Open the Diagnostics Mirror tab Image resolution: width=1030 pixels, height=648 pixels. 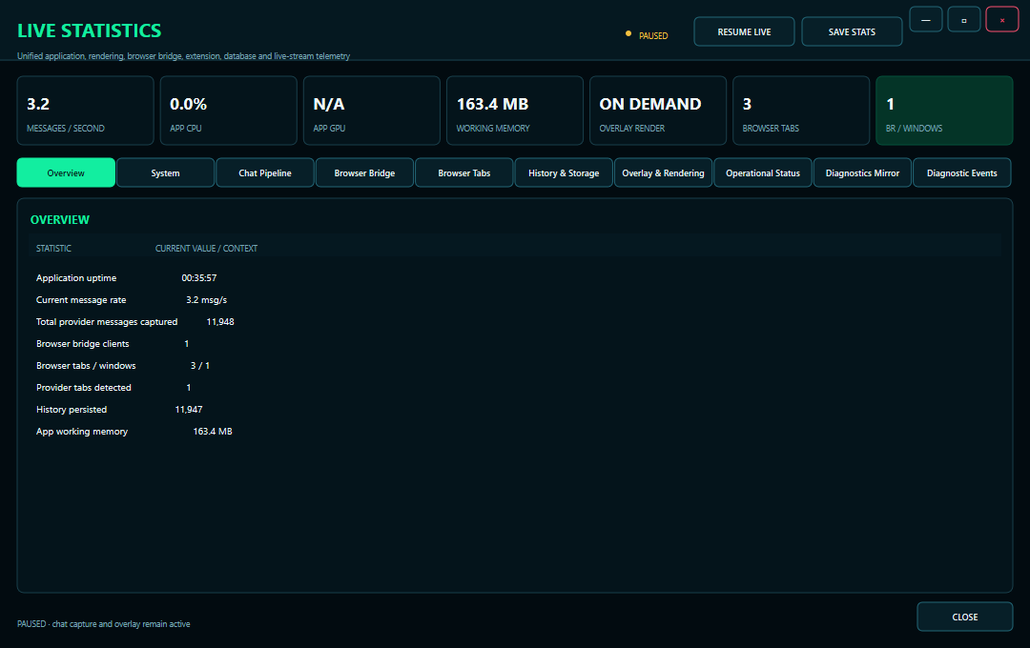(862, 172)
